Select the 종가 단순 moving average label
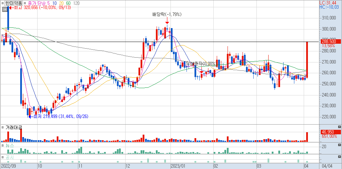The image size is (342, 169). [36, 3]
